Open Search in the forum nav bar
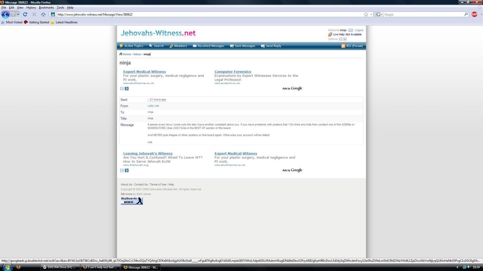 156,46
